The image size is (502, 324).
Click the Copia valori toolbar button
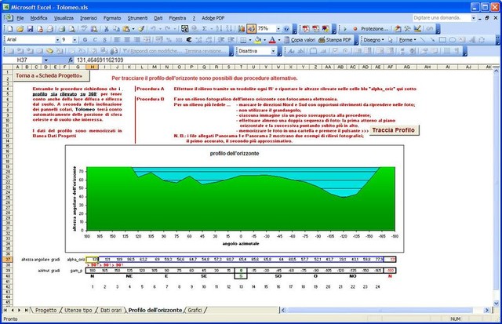point(300,40)
